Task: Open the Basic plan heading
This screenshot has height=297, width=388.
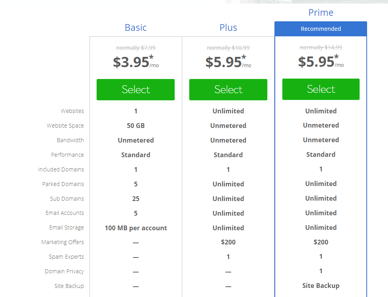Action: pos(136,28)
